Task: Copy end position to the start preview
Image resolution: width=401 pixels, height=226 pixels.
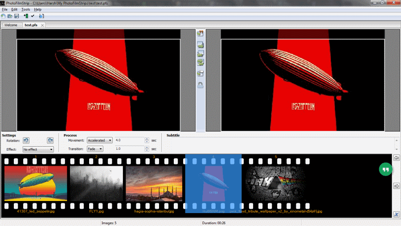Action: coord(200,53)
